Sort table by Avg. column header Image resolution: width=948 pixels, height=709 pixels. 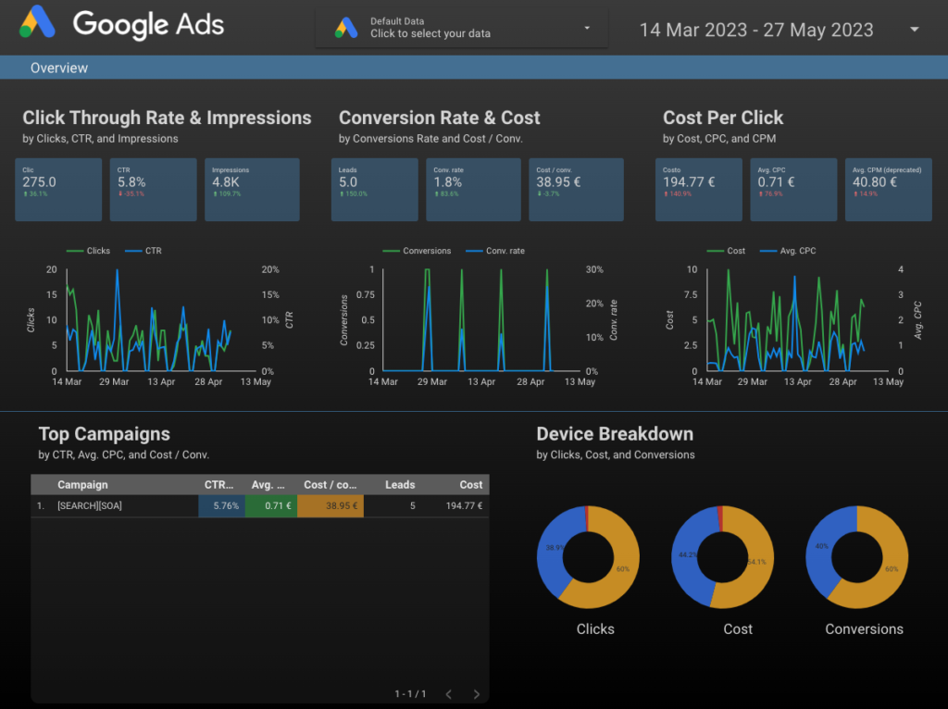point(268,485)
